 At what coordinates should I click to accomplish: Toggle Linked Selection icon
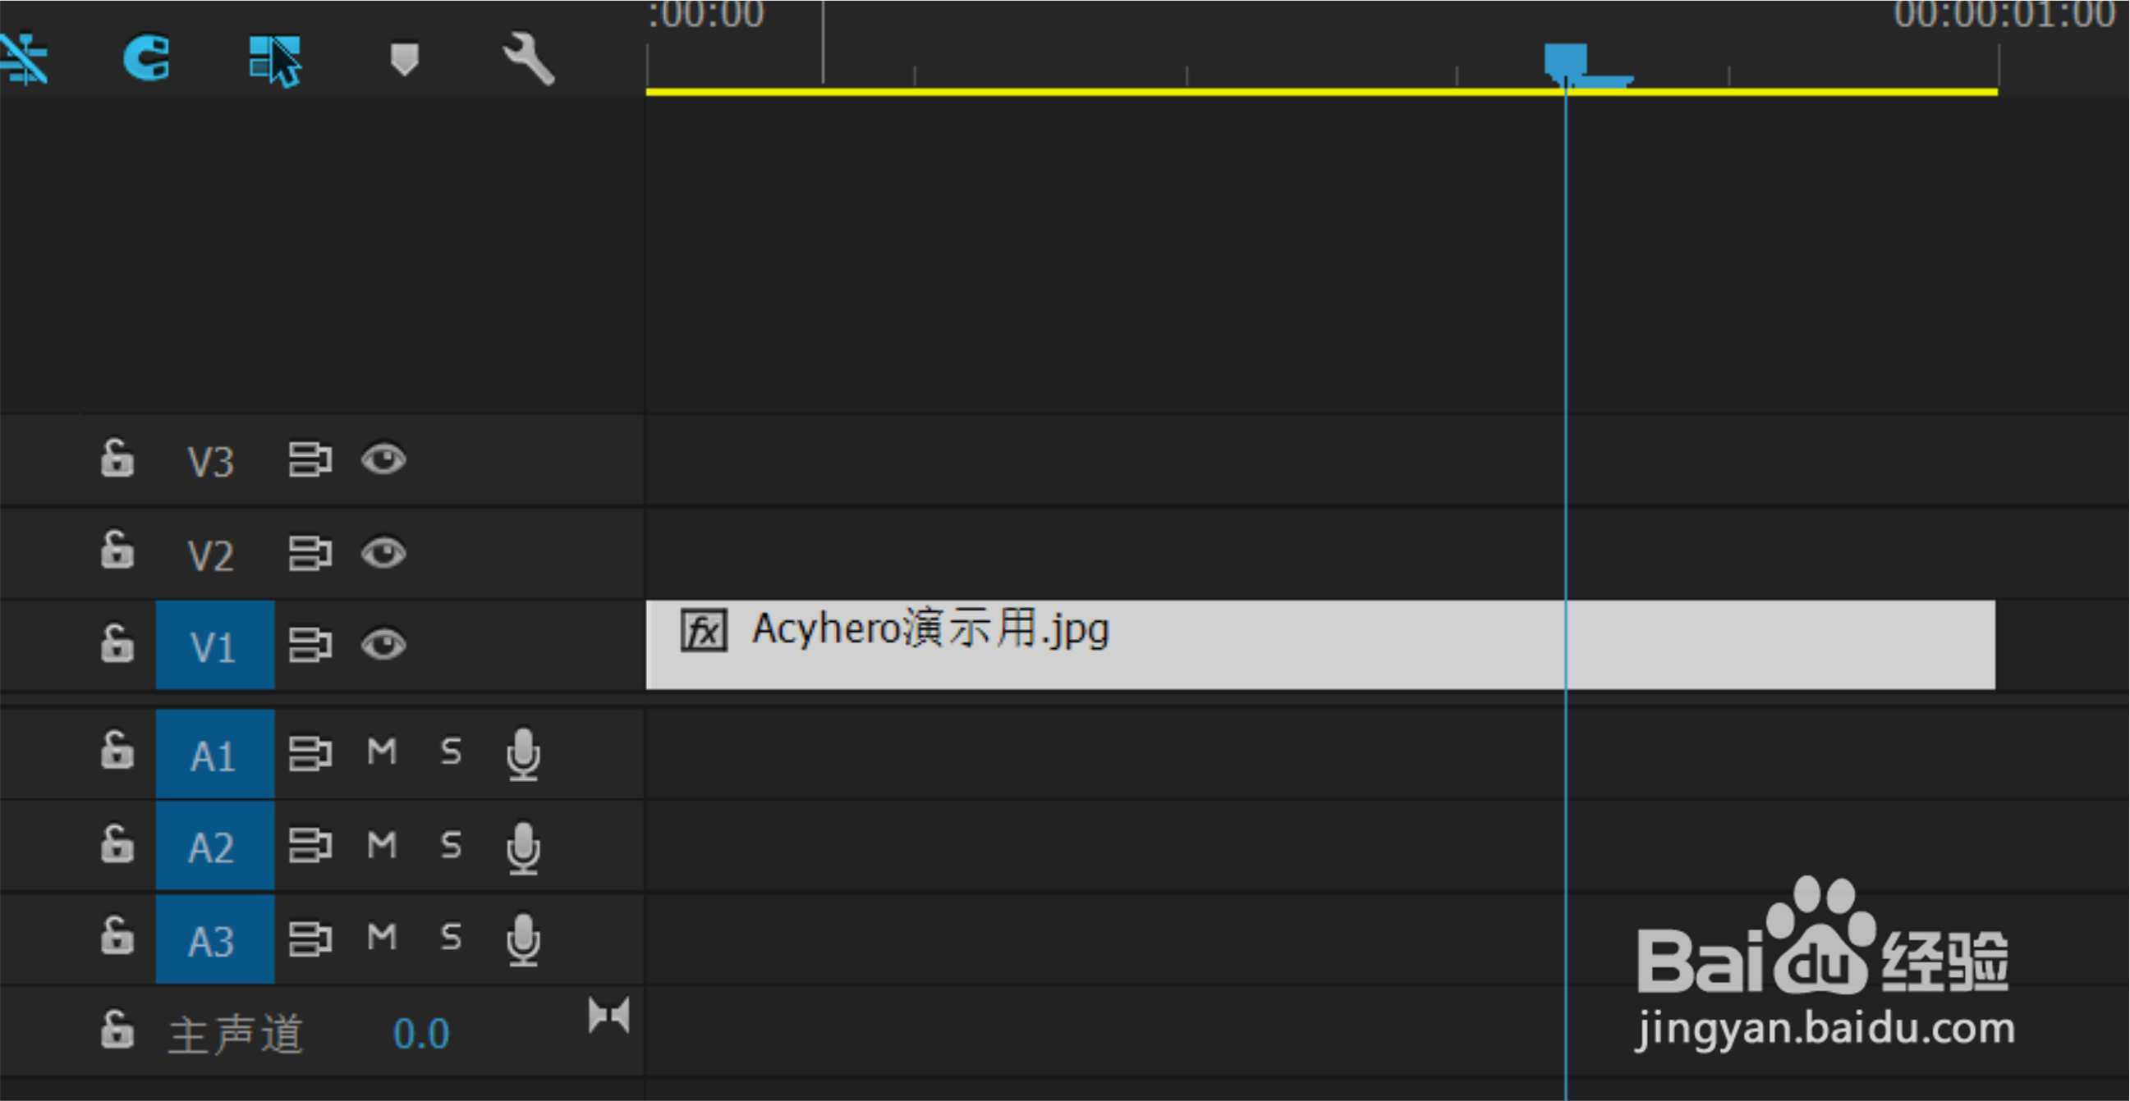point(274,60)
